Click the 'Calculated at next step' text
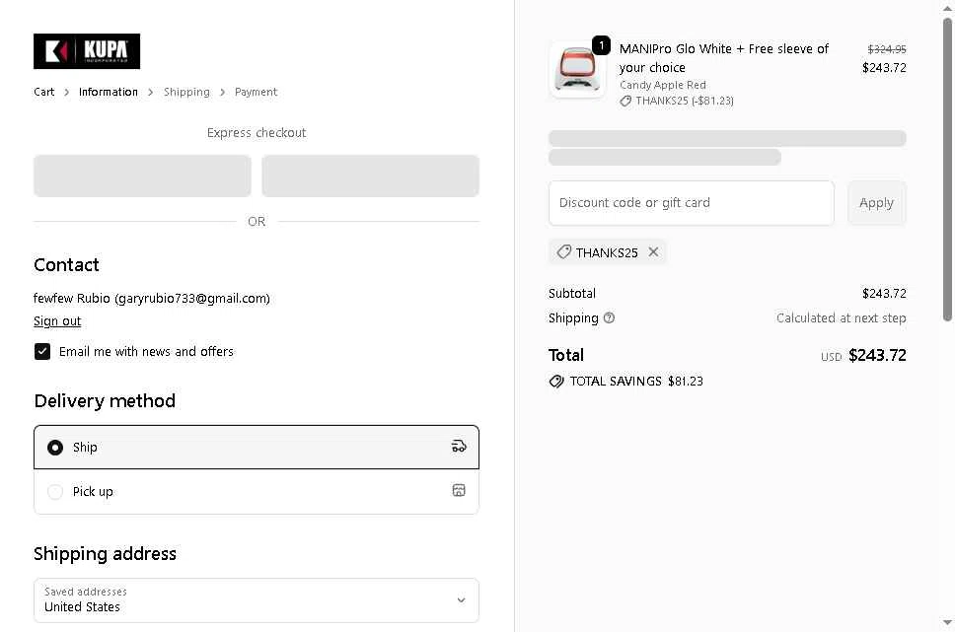Image resolution: width=955 pixels, height=632 pixels. pyautogui.click(x=842, y=317)
